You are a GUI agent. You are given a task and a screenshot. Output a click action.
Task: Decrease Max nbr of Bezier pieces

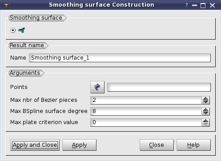(x=205, y=102)
